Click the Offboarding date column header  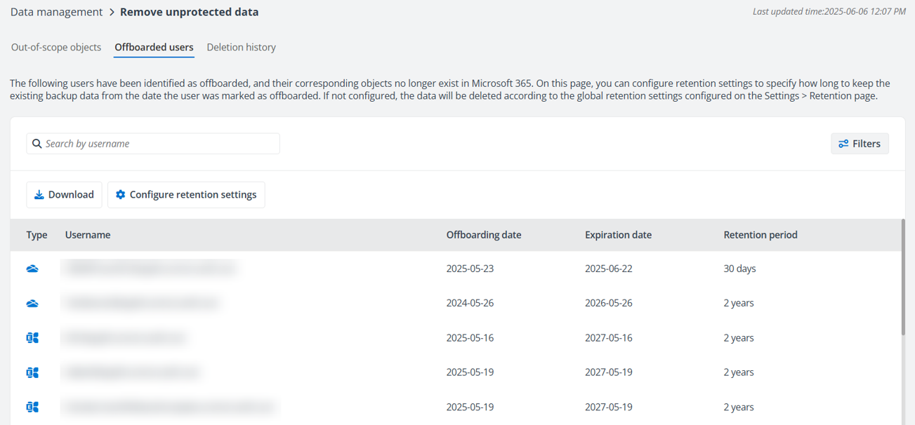tap(484, 234)
